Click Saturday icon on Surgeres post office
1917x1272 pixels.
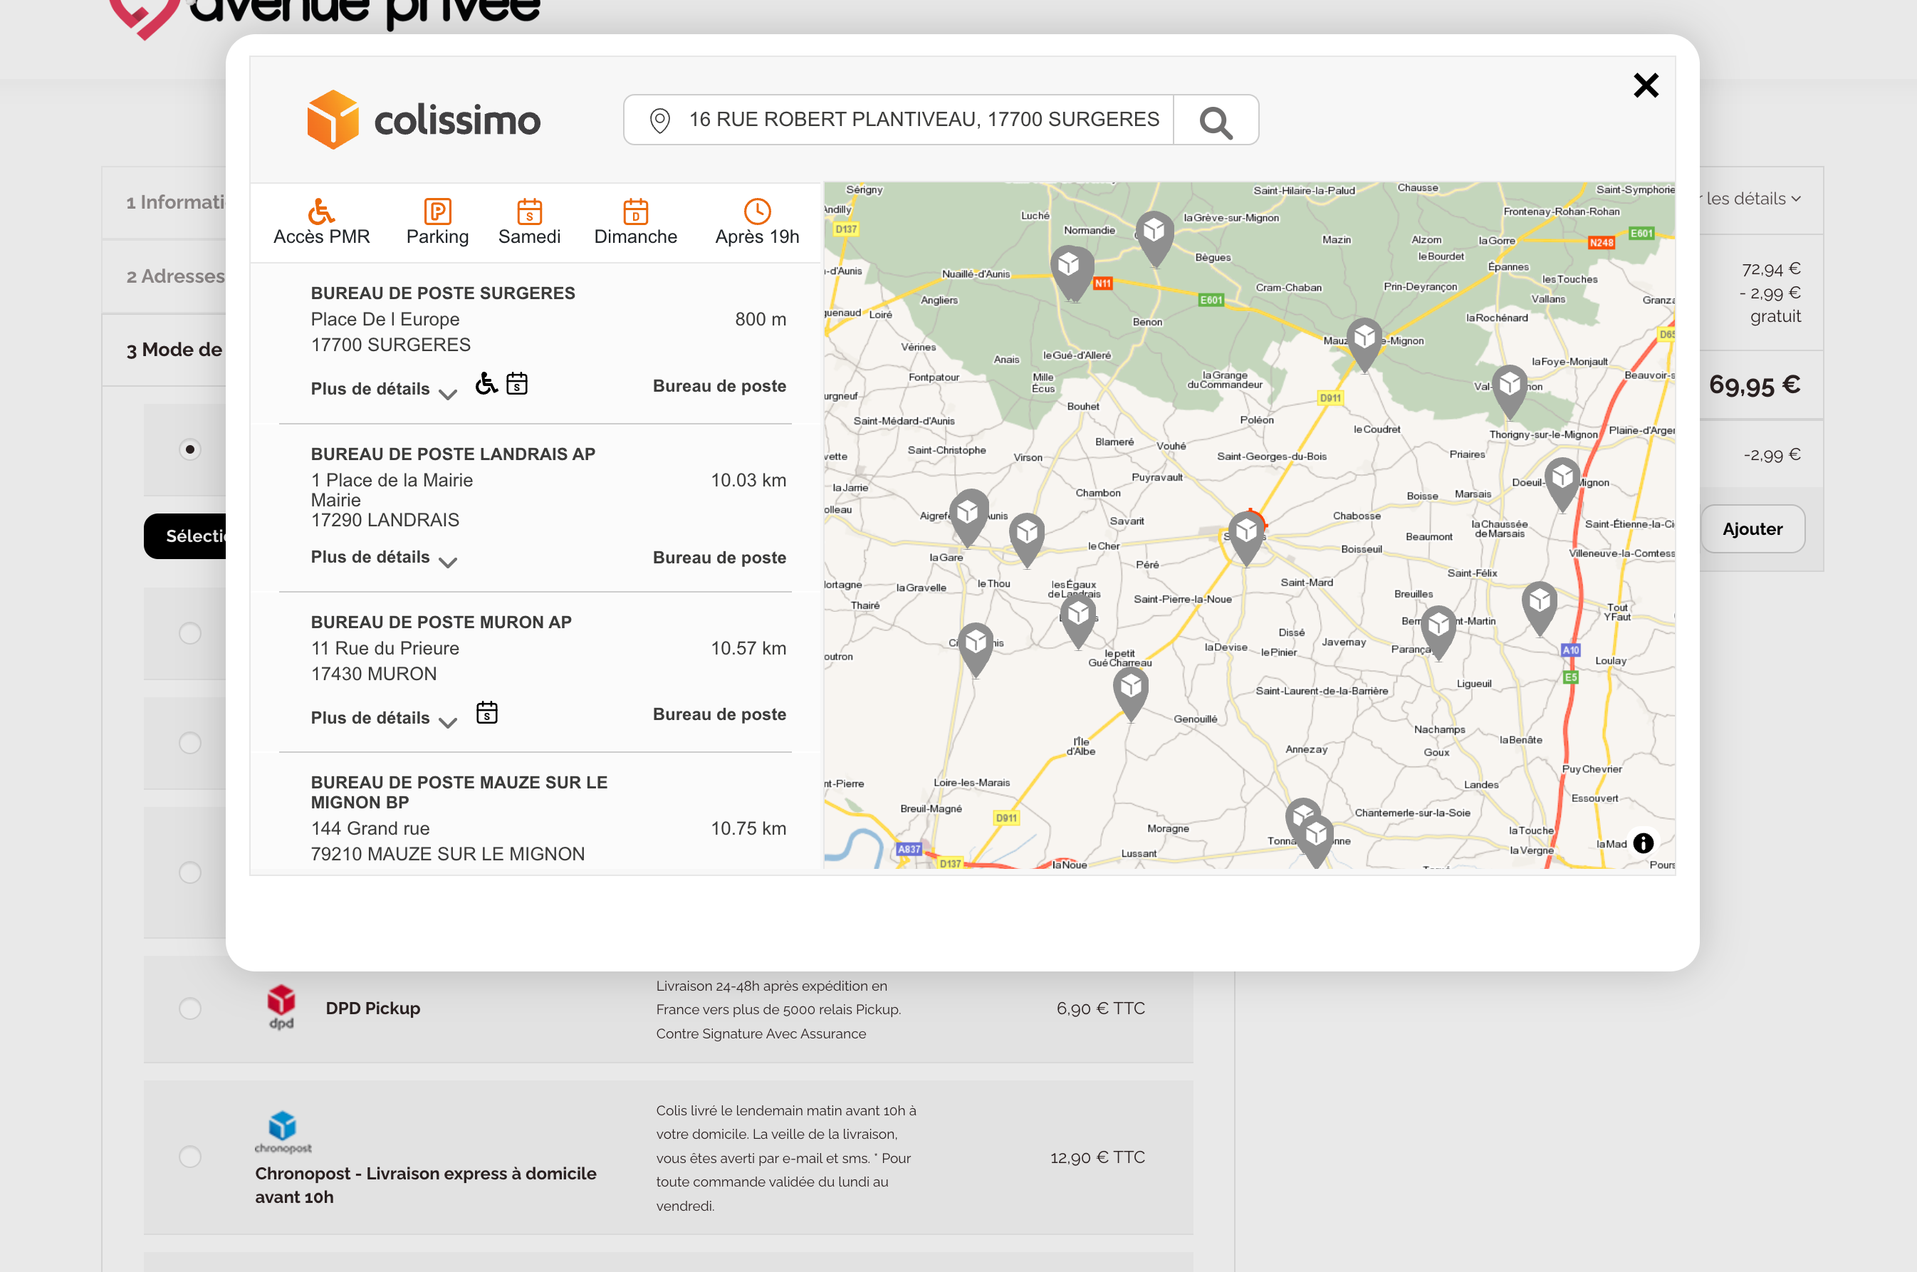tap(516, 383)
